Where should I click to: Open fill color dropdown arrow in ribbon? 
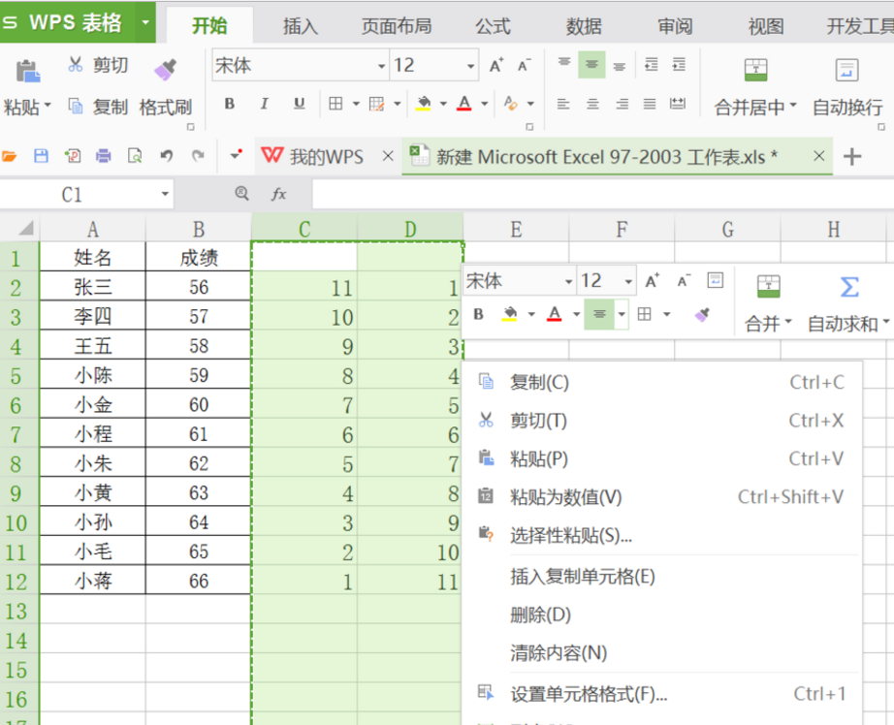pyautogui.click(x=443, y=104)
